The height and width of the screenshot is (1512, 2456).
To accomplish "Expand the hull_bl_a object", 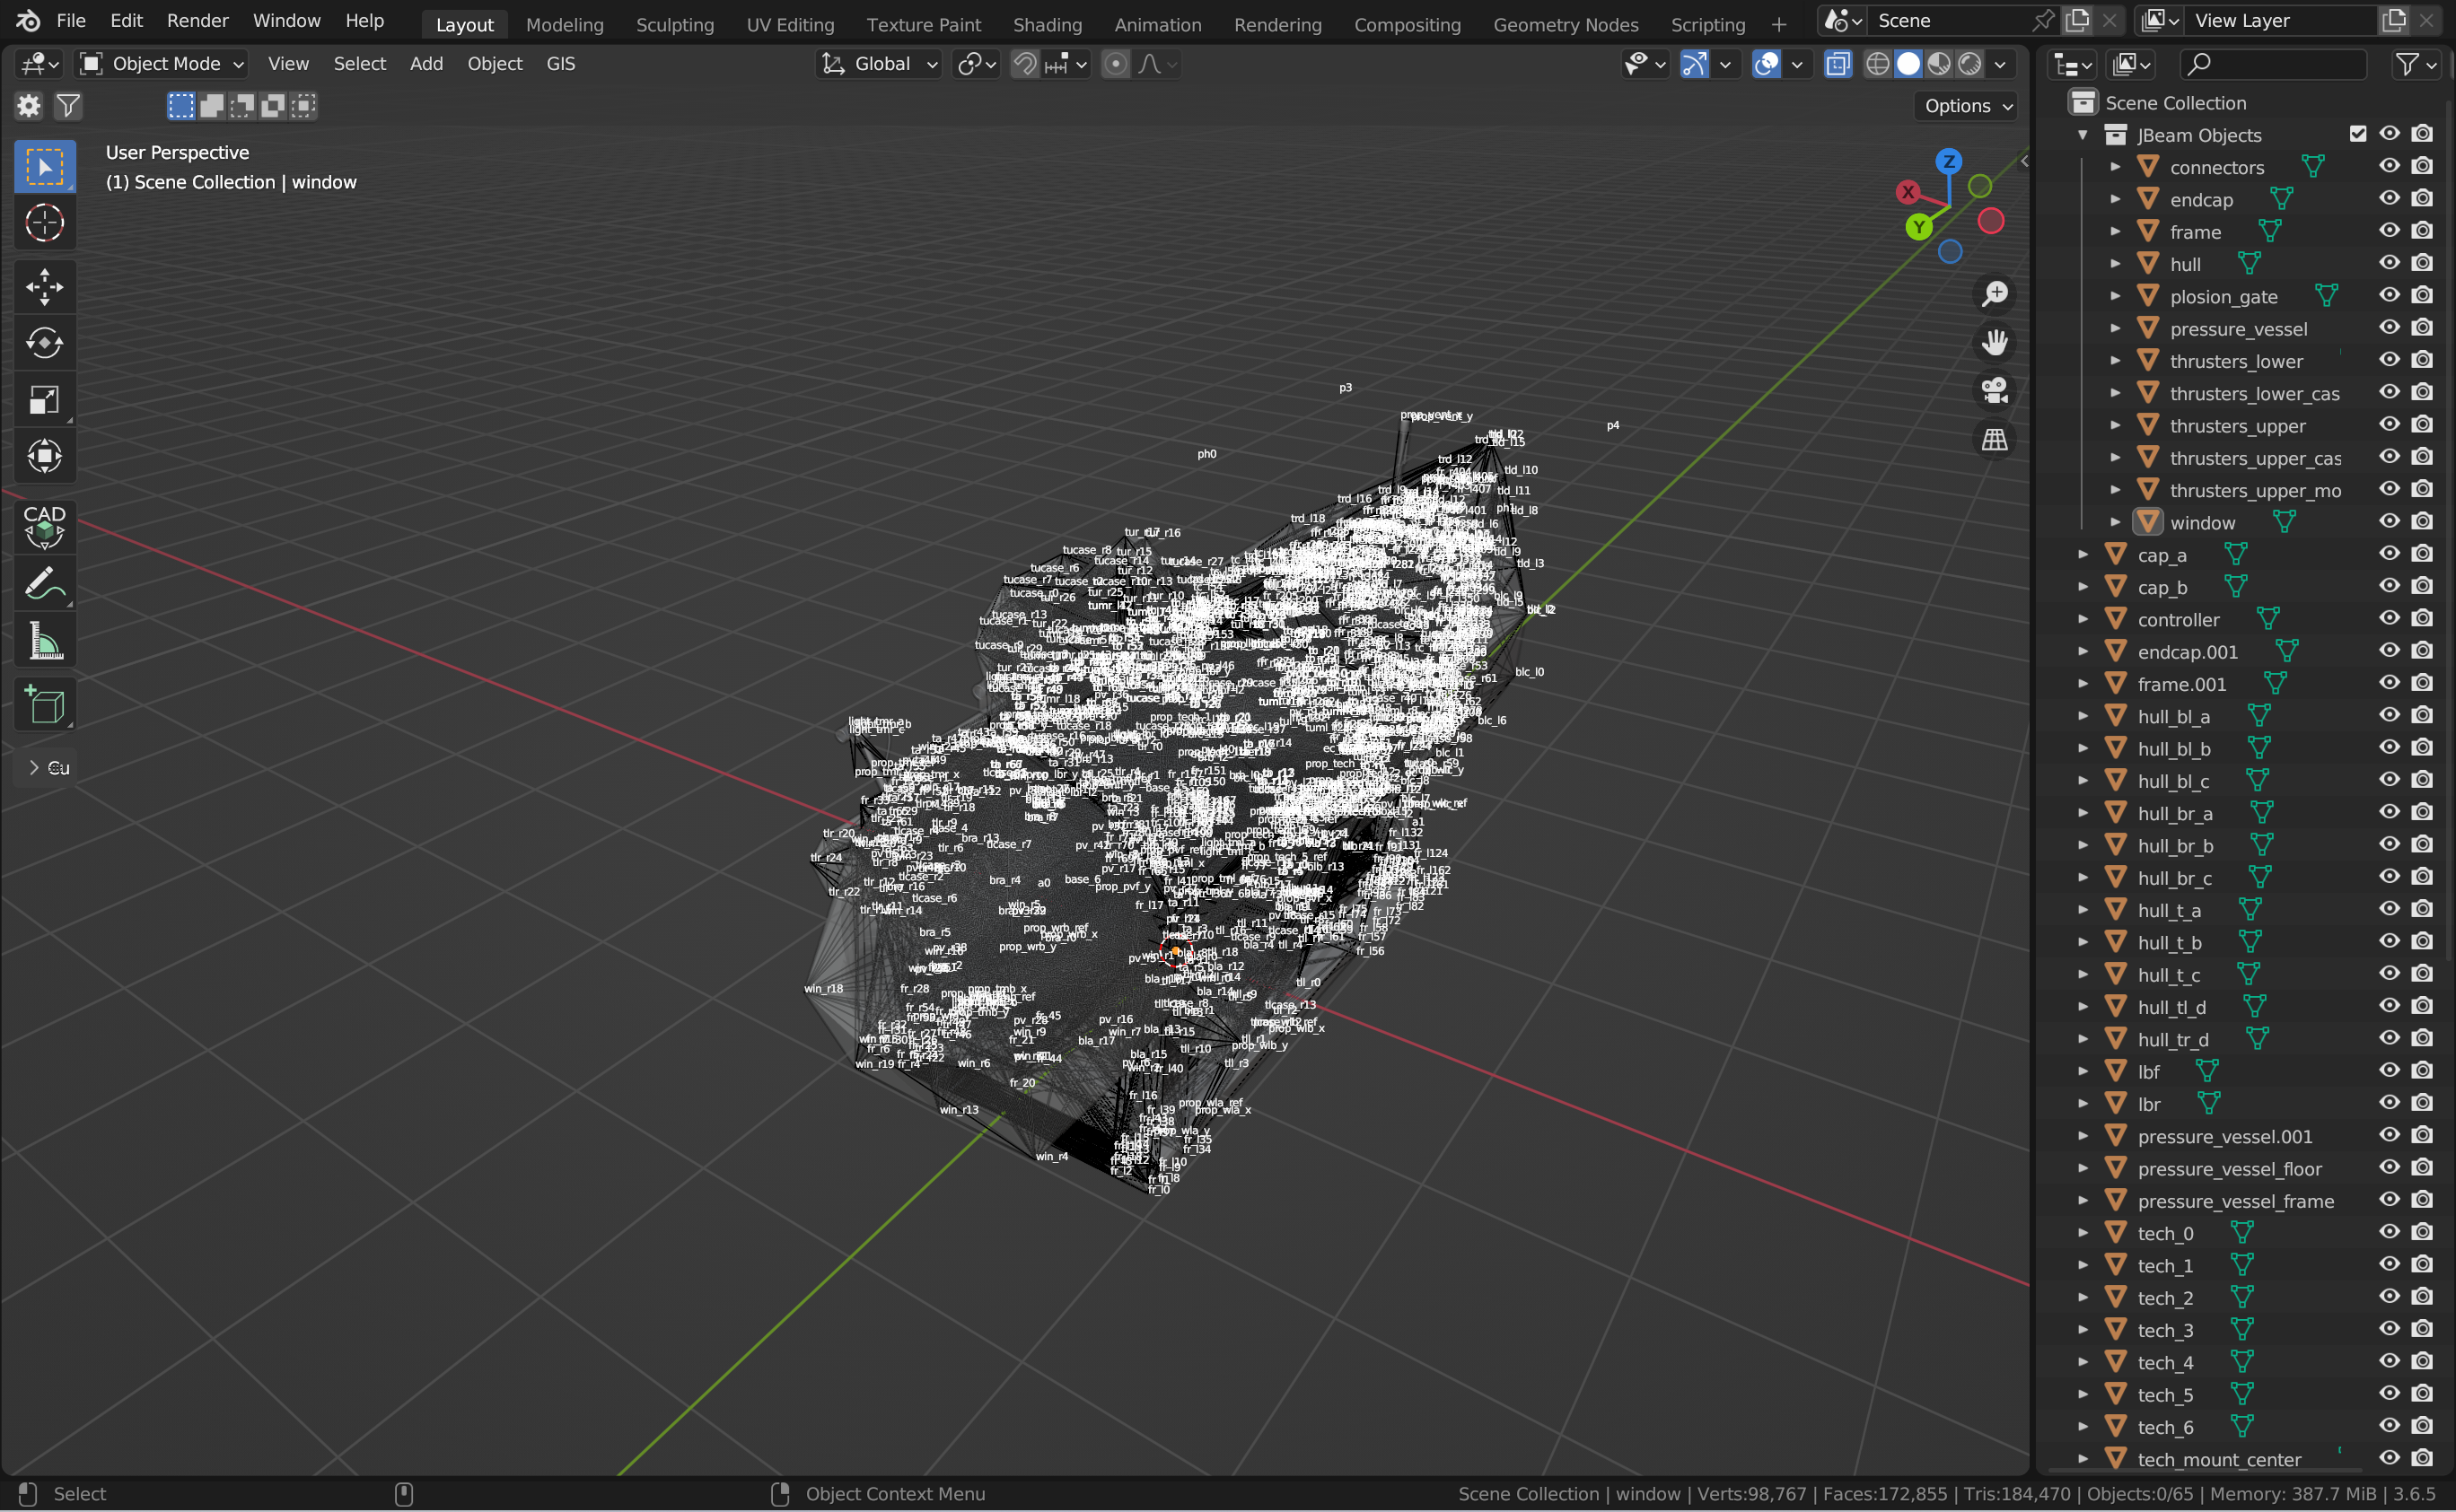I will (x=2083, y=716).
